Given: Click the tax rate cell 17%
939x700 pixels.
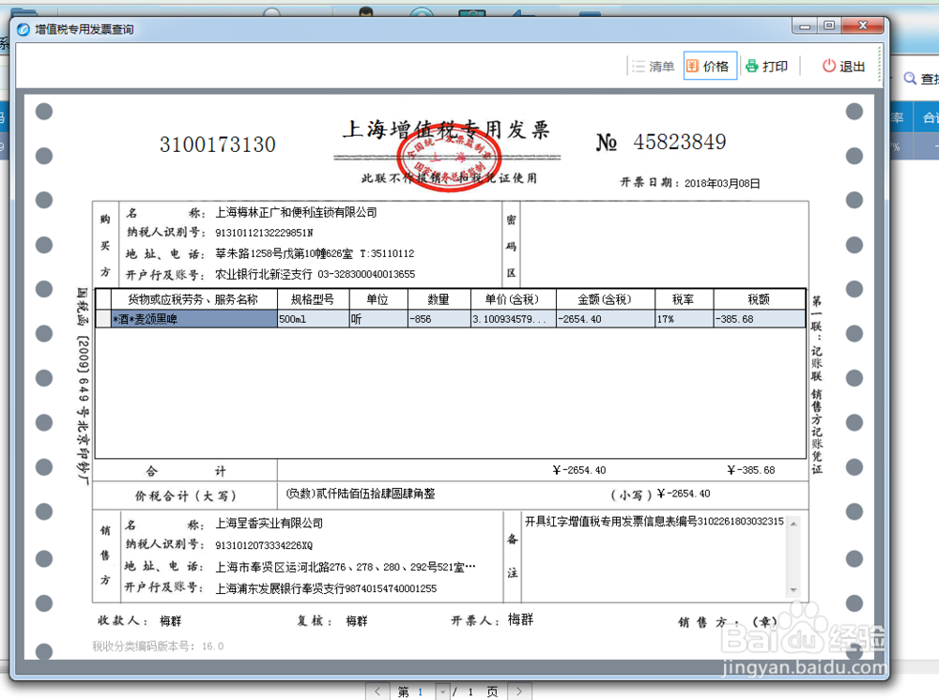Looking at the screenshot, I should 684,319.
